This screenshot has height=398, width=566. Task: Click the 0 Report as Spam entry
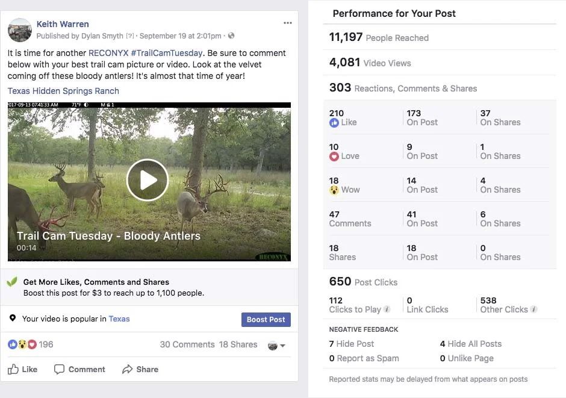pyautogui.click(x=364, y=358)
